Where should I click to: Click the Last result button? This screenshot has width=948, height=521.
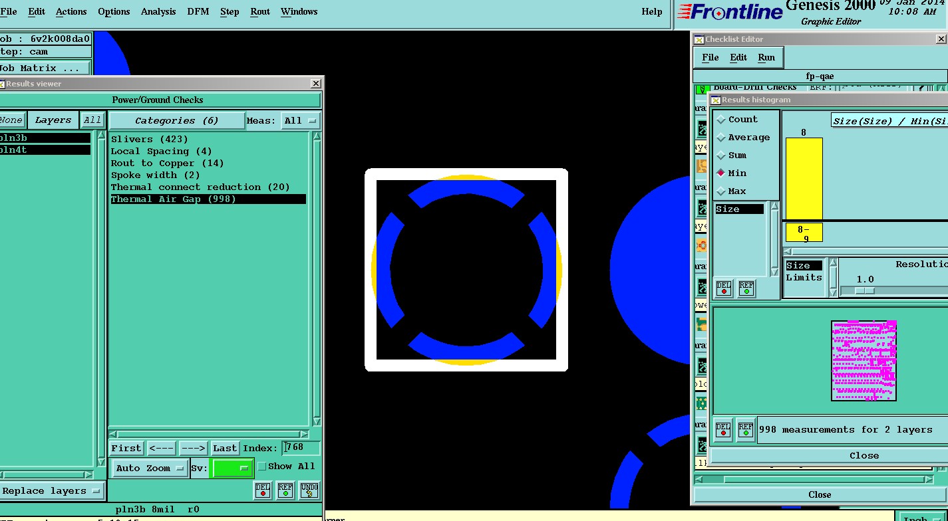pyautogui.click(x=225, y=448)
